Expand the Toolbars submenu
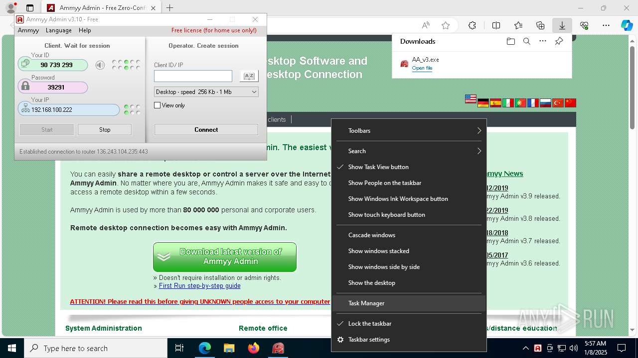638x358 pixels. (x=409, y=131)
